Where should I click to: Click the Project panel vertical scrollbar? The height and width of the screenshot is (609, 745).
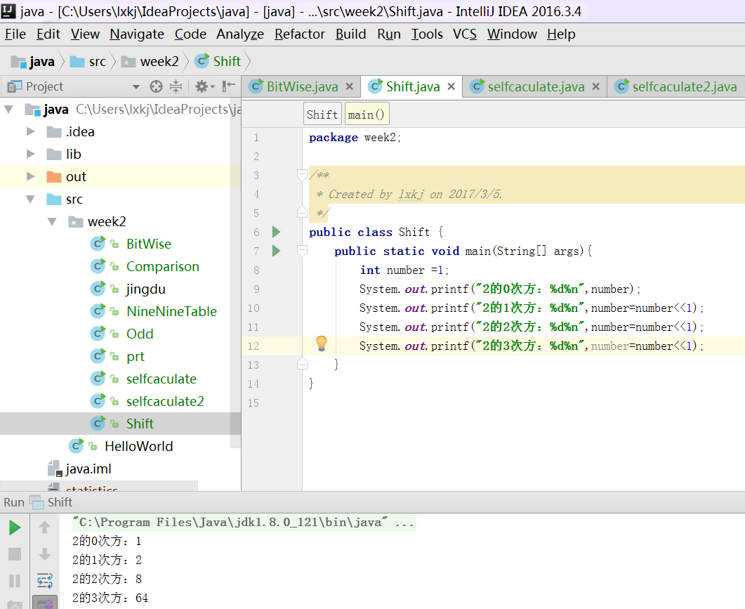pos(235,273)
